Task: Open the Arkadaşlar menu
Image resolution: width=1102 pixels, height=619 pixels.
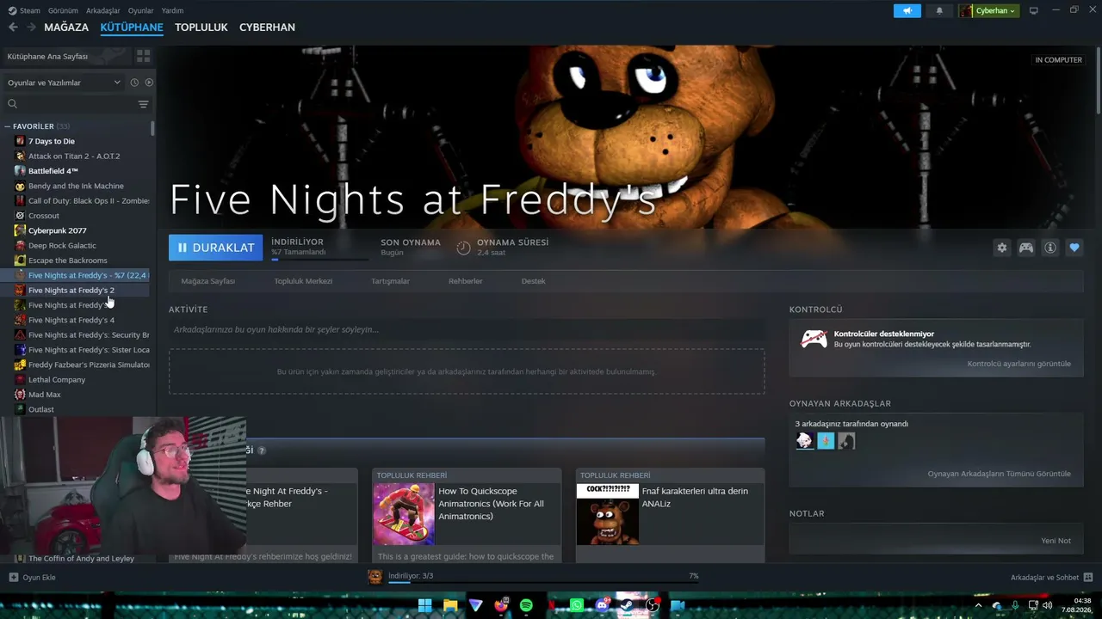Action: [x=103, y=10]
